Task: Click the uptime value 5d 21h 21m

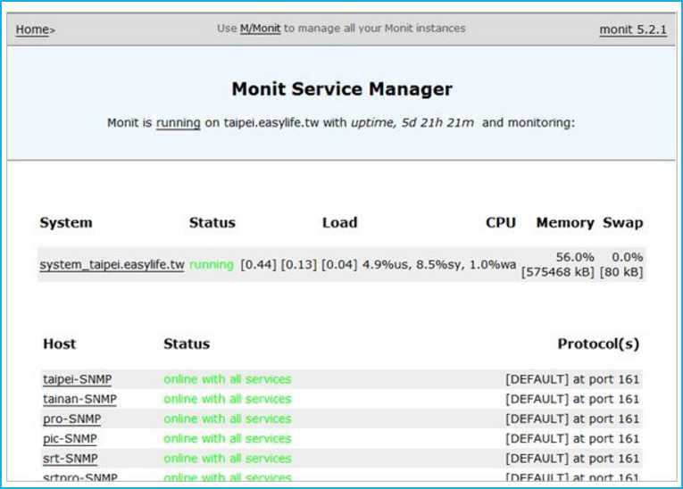Action: pos(437,123)
